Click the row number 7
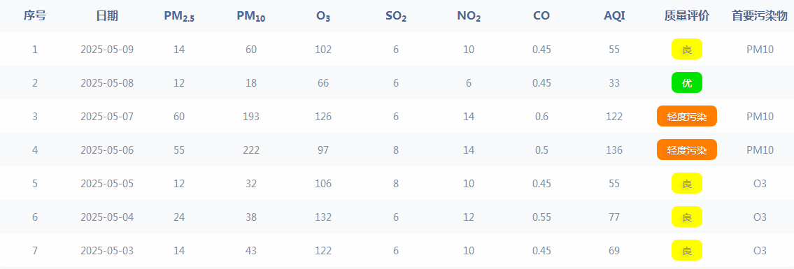Viewport: 794px width, 269px height. point(35,250)
